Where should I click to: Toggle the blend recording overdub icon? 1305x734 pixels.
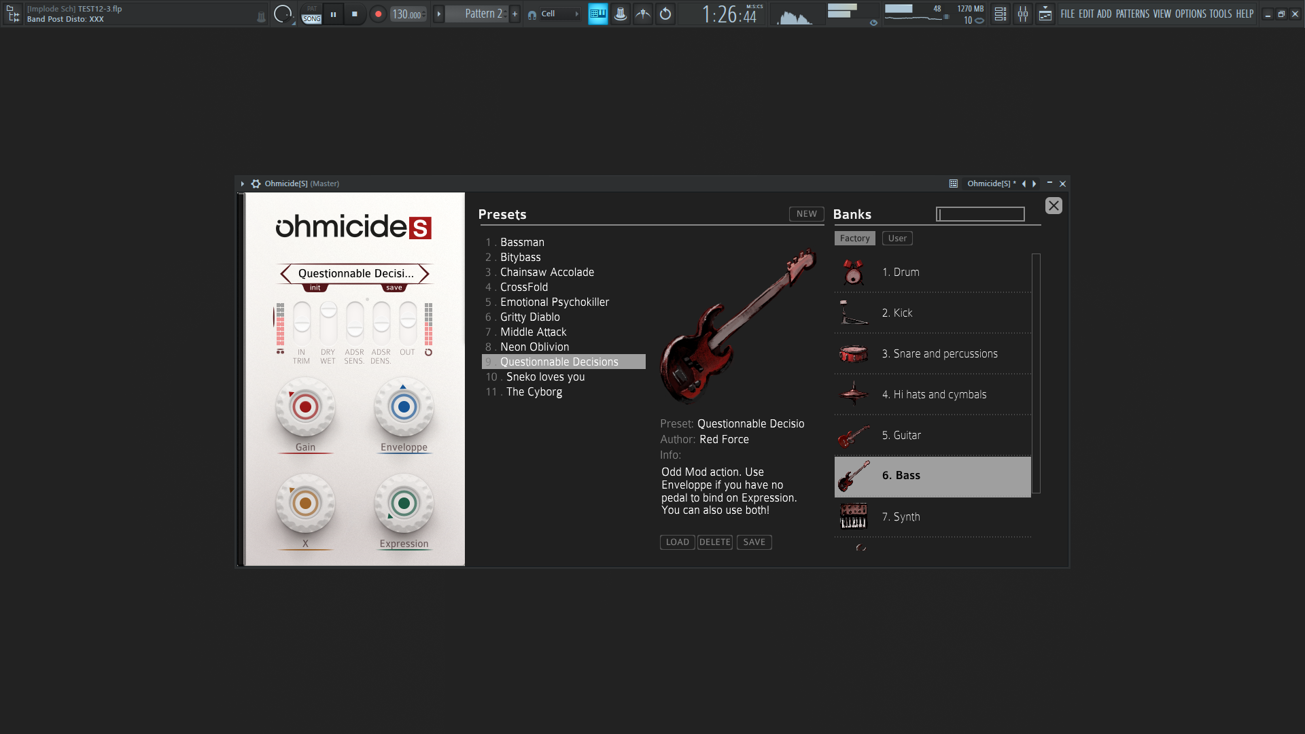click(x=643, y=14)
